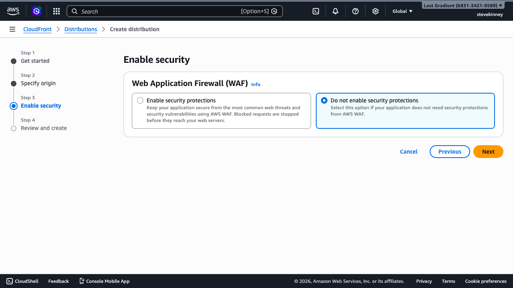Click the Previous button

pyautogui.click(x=450, y=152)
